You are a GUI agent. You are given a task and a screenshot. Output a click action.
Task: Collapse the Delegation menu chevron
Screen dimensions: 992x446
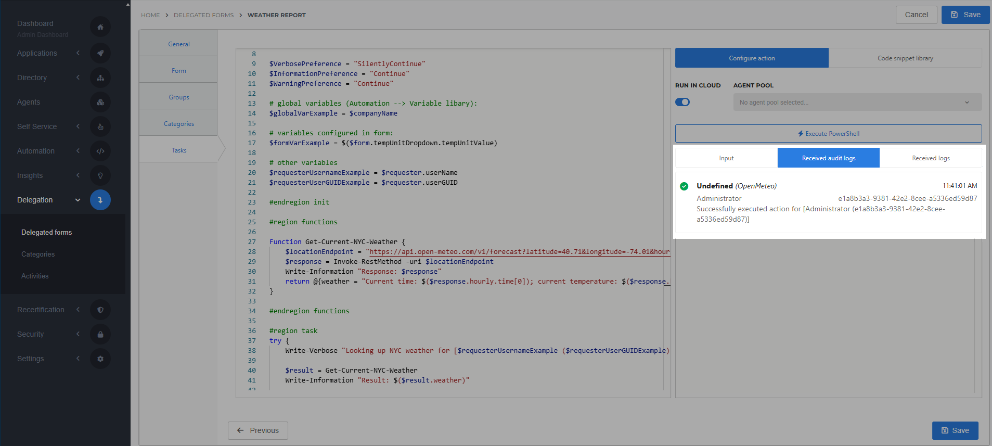click(x=78, y=200)
